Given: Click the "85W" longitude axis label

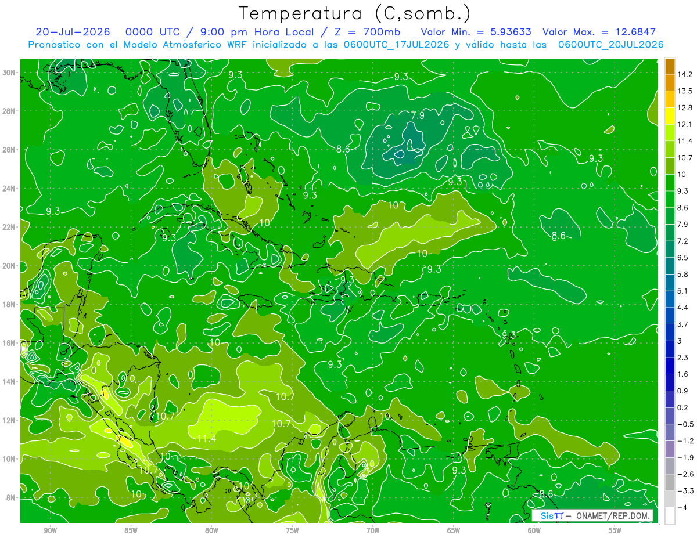Looking at the screenshot, I should click(131, 530).
